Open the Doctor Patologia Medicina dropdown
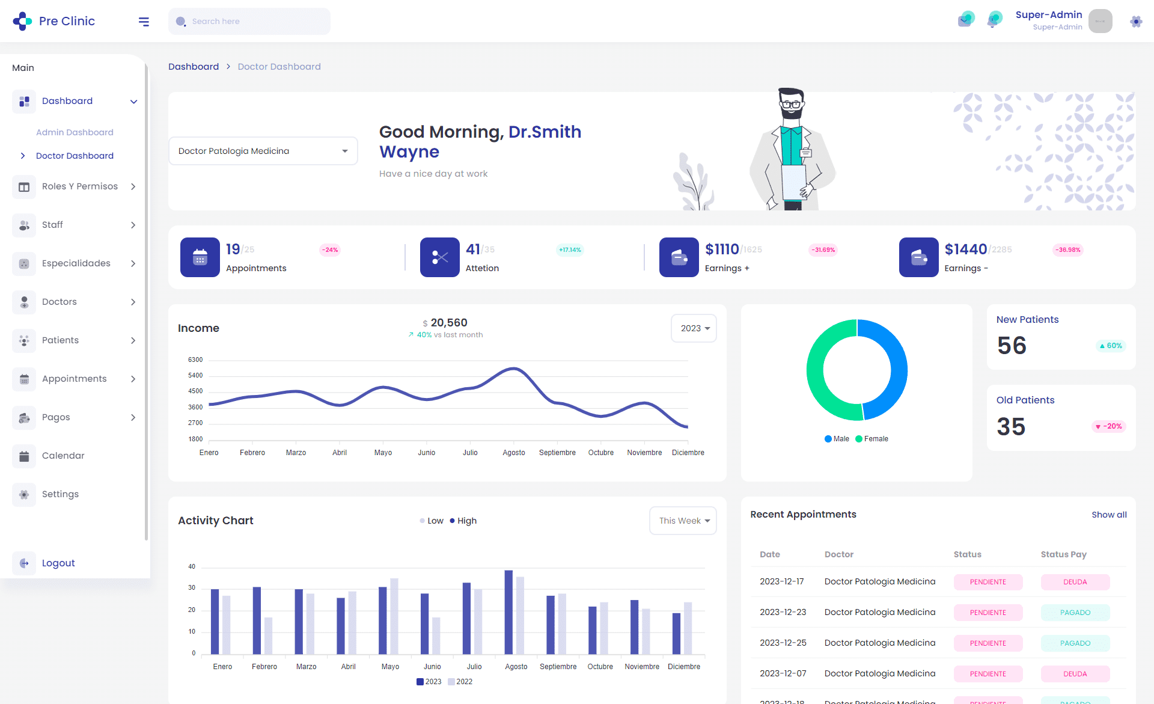 tap(263, 151)
